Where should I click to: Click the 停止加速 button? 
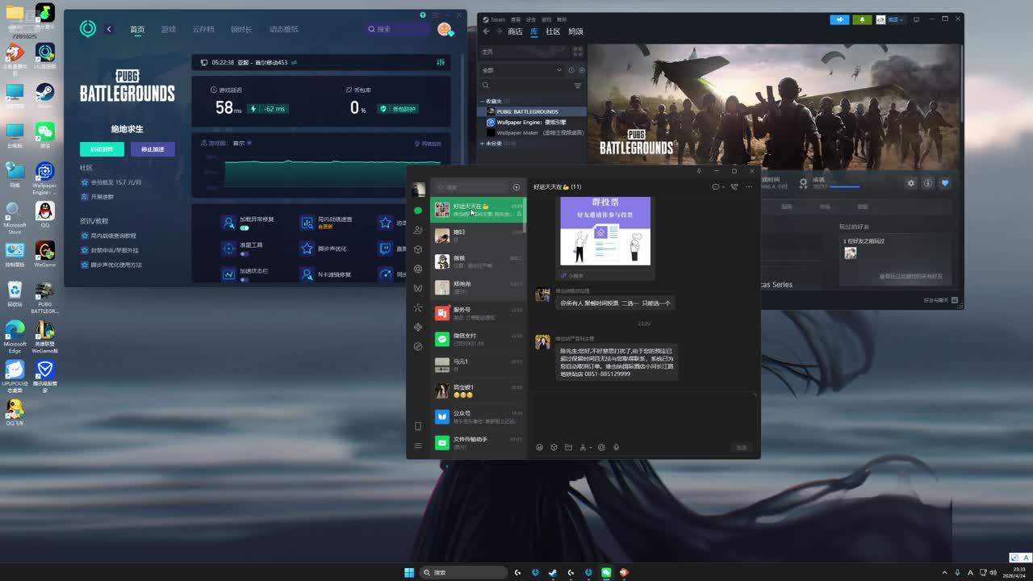[x=153, y=149]
